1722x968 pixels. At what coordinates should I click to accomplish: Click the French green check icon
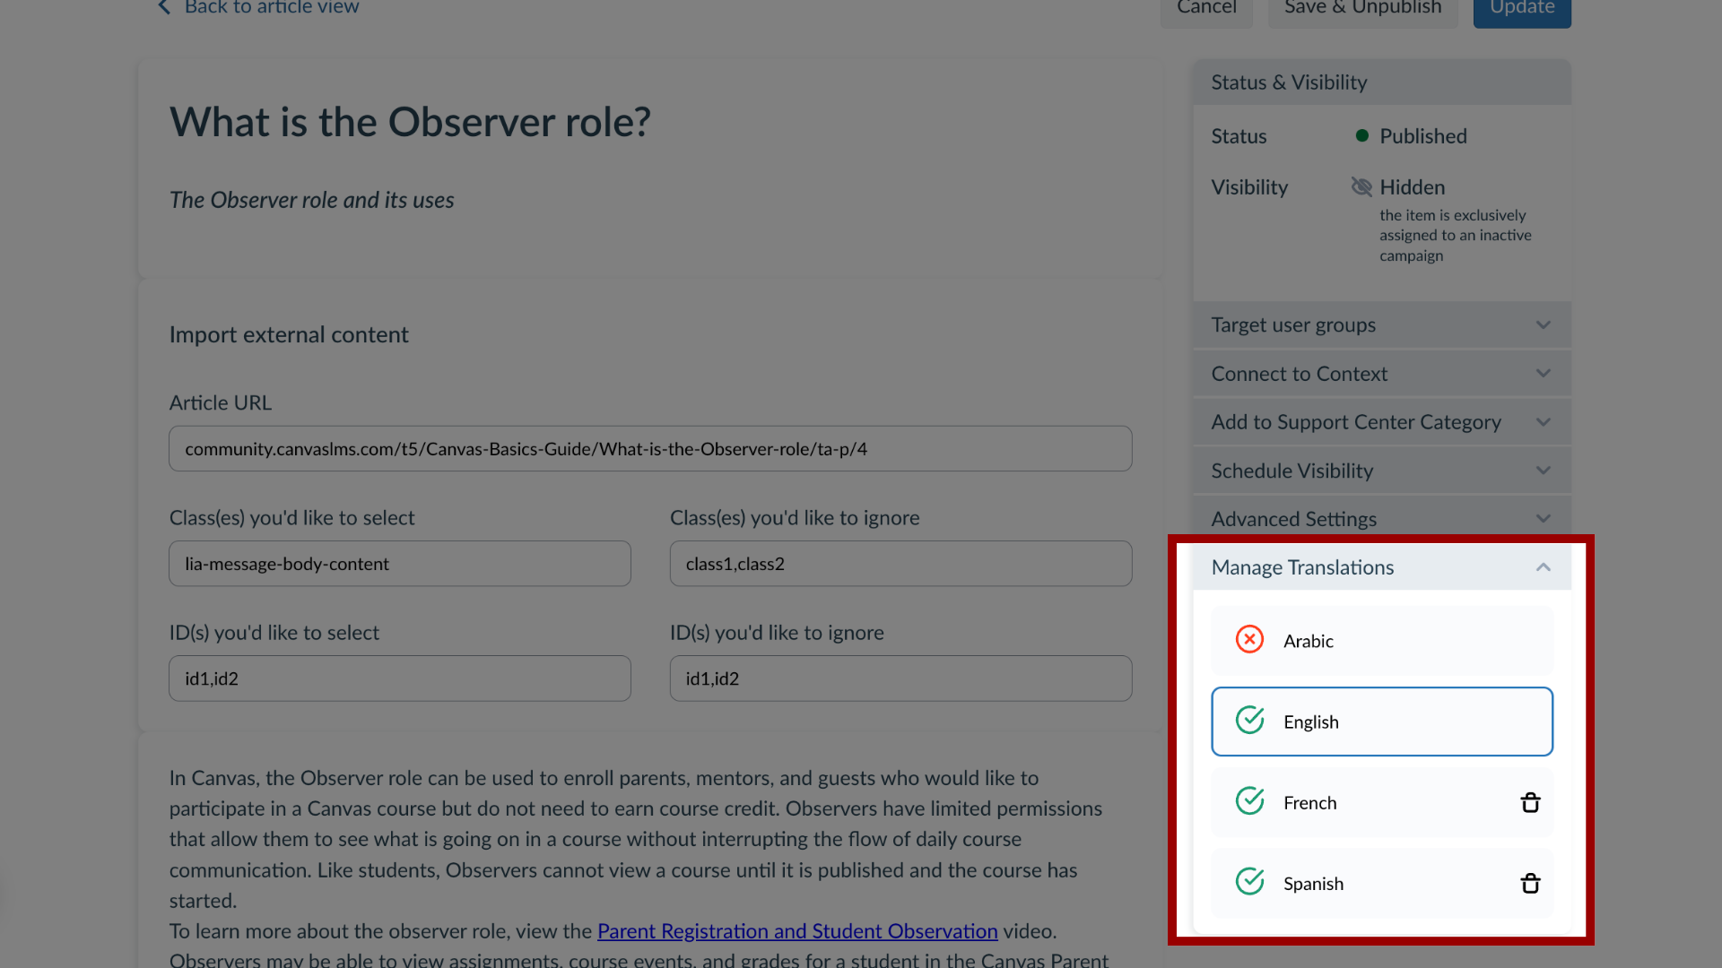click(1249, 800)
